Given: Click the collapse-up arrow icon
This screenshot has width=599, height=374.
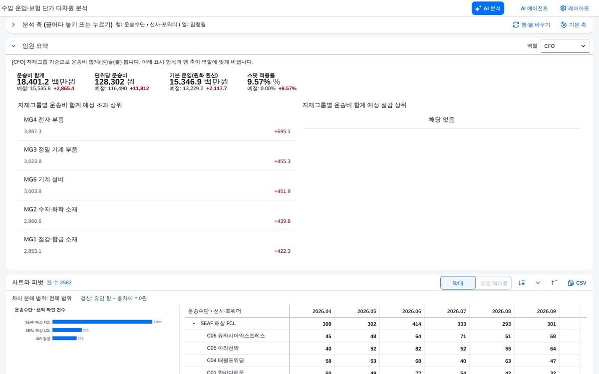Looking at the screenshot, I should coord(554,283).
